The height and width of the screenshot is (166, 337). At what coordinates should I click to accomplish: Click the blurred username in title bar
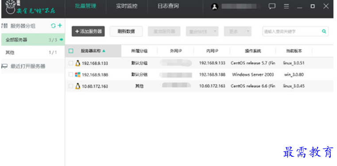pyautogui.click(x=239, y=6)
